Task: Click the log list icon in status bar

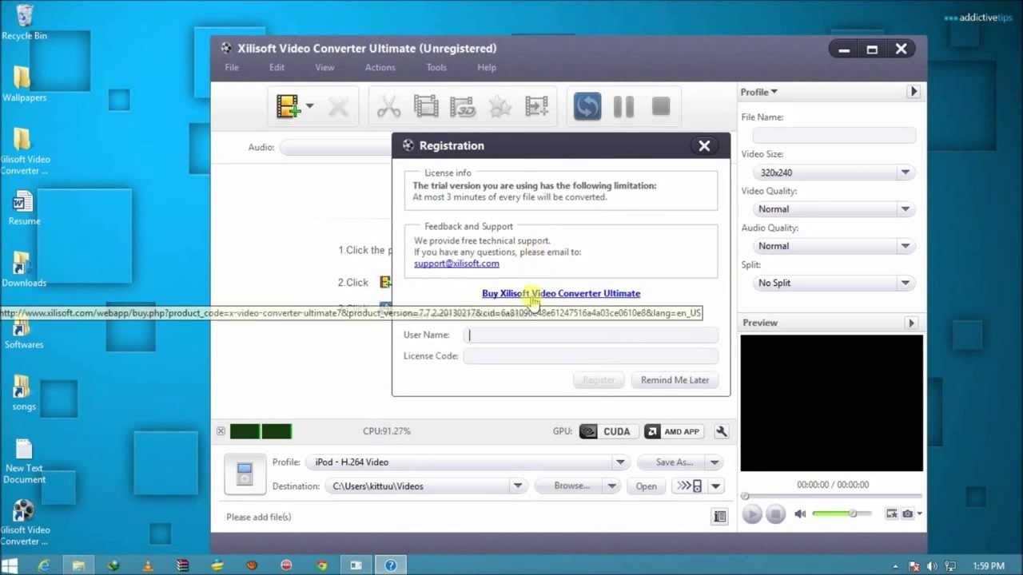Action: 720,517
